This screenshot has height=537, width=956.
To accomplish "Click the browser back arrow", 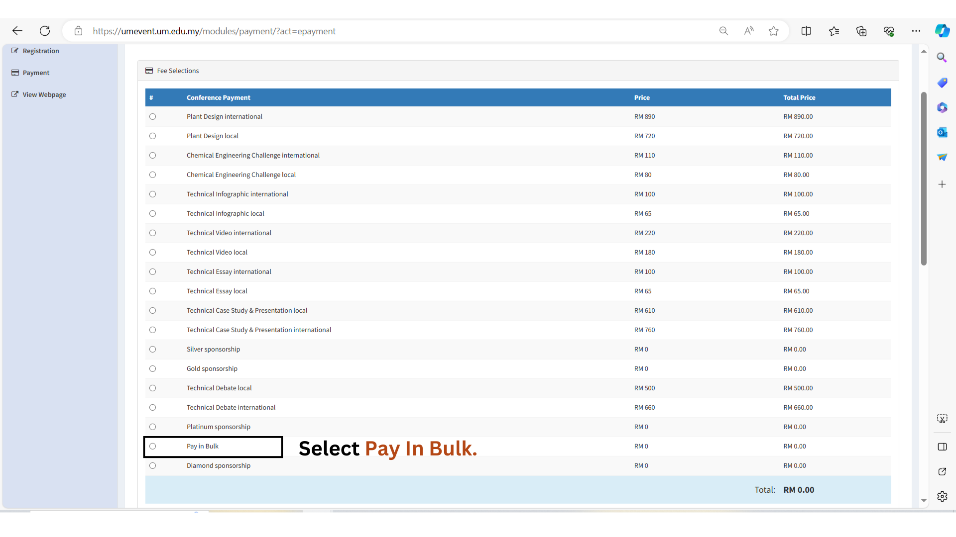I will (x=17, y=31).
